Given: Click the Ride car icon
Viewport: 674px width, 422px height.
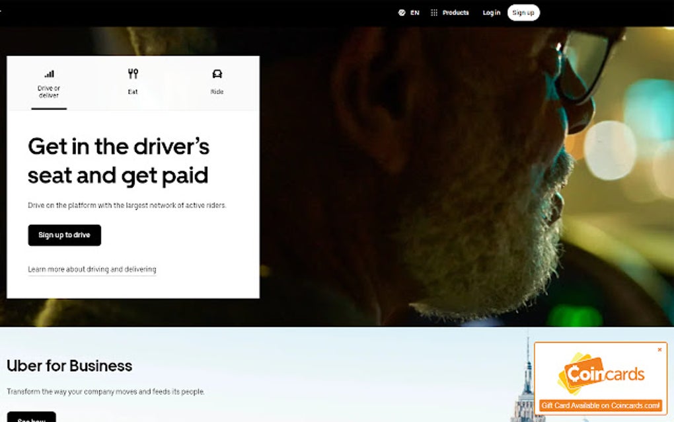Looking at the screenshot, I should pyautogui.click(x=217, y=74).
